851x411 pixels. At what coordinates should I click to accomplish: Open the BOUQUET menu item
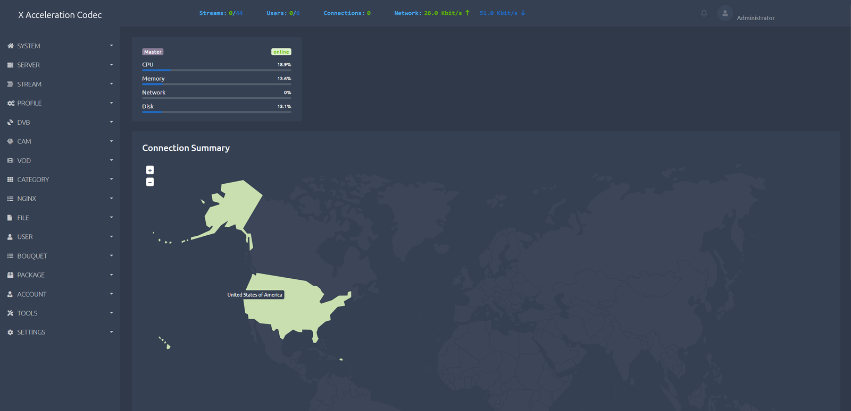(32, 256)
